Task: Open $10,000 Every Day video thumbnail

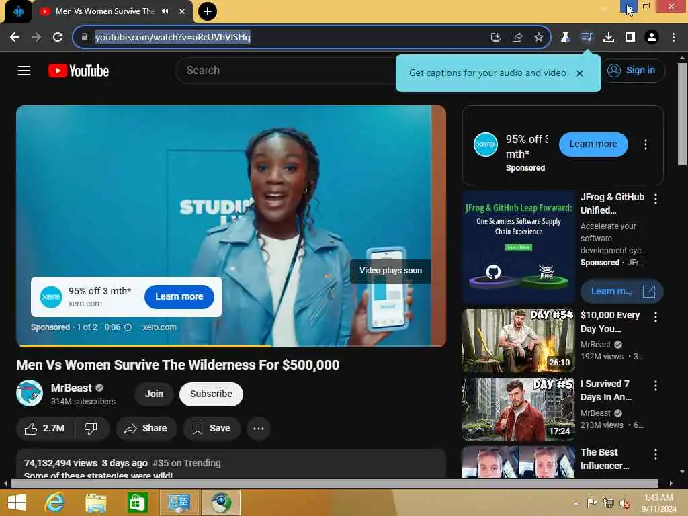Action: 518,340
